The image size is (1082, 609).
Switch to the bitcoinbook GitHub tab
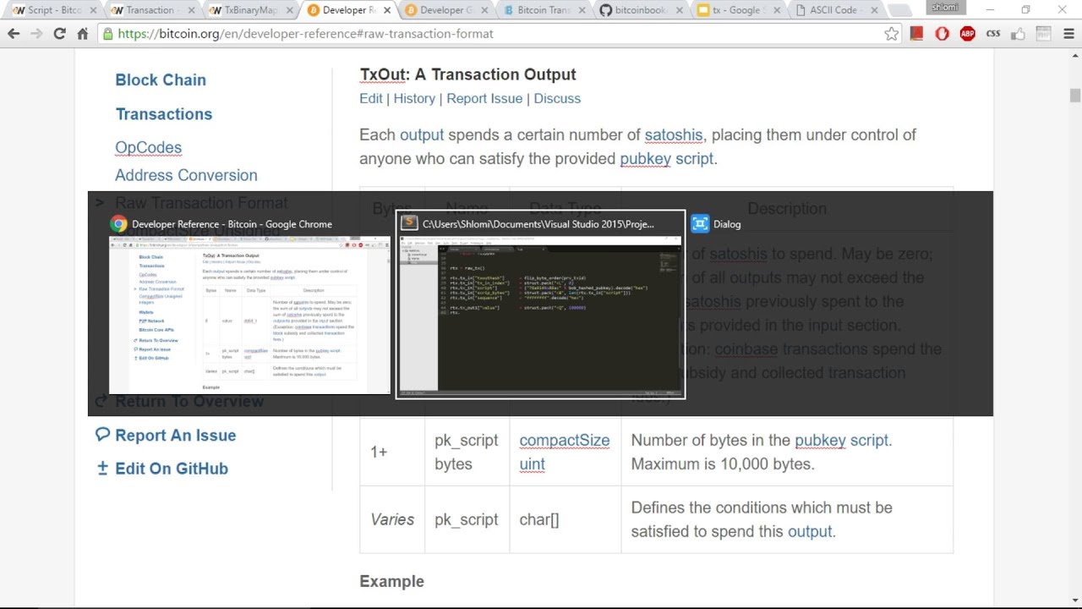pos(640,10)
